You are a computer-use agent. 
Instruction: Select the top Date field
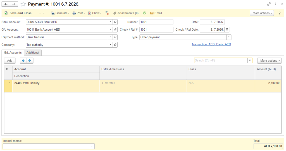(212, 22)
